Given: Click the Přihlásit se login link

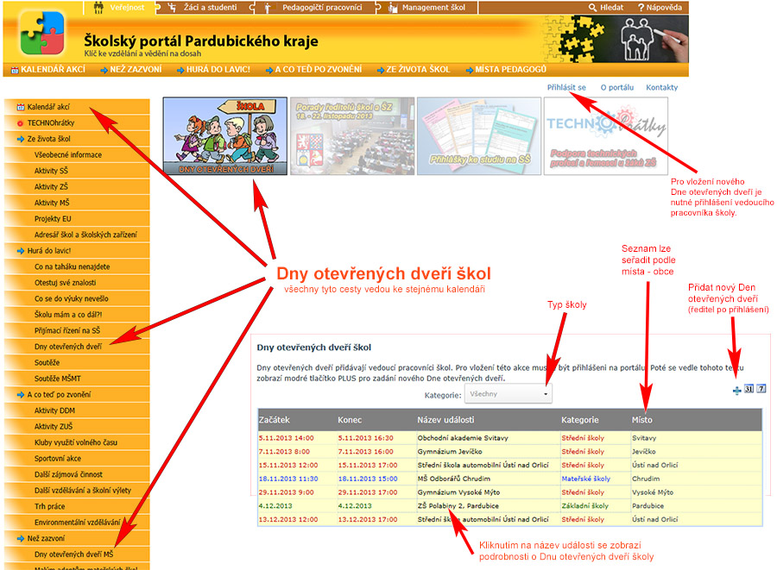Looking at the screenshot, I should [566, 88].
